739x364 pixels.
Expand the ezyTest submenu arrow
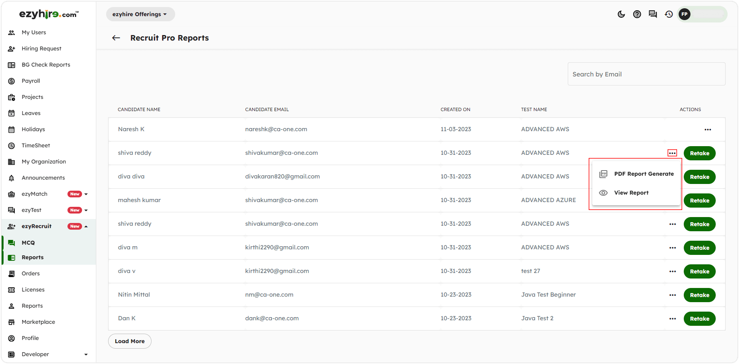click(x=86, y=210)
